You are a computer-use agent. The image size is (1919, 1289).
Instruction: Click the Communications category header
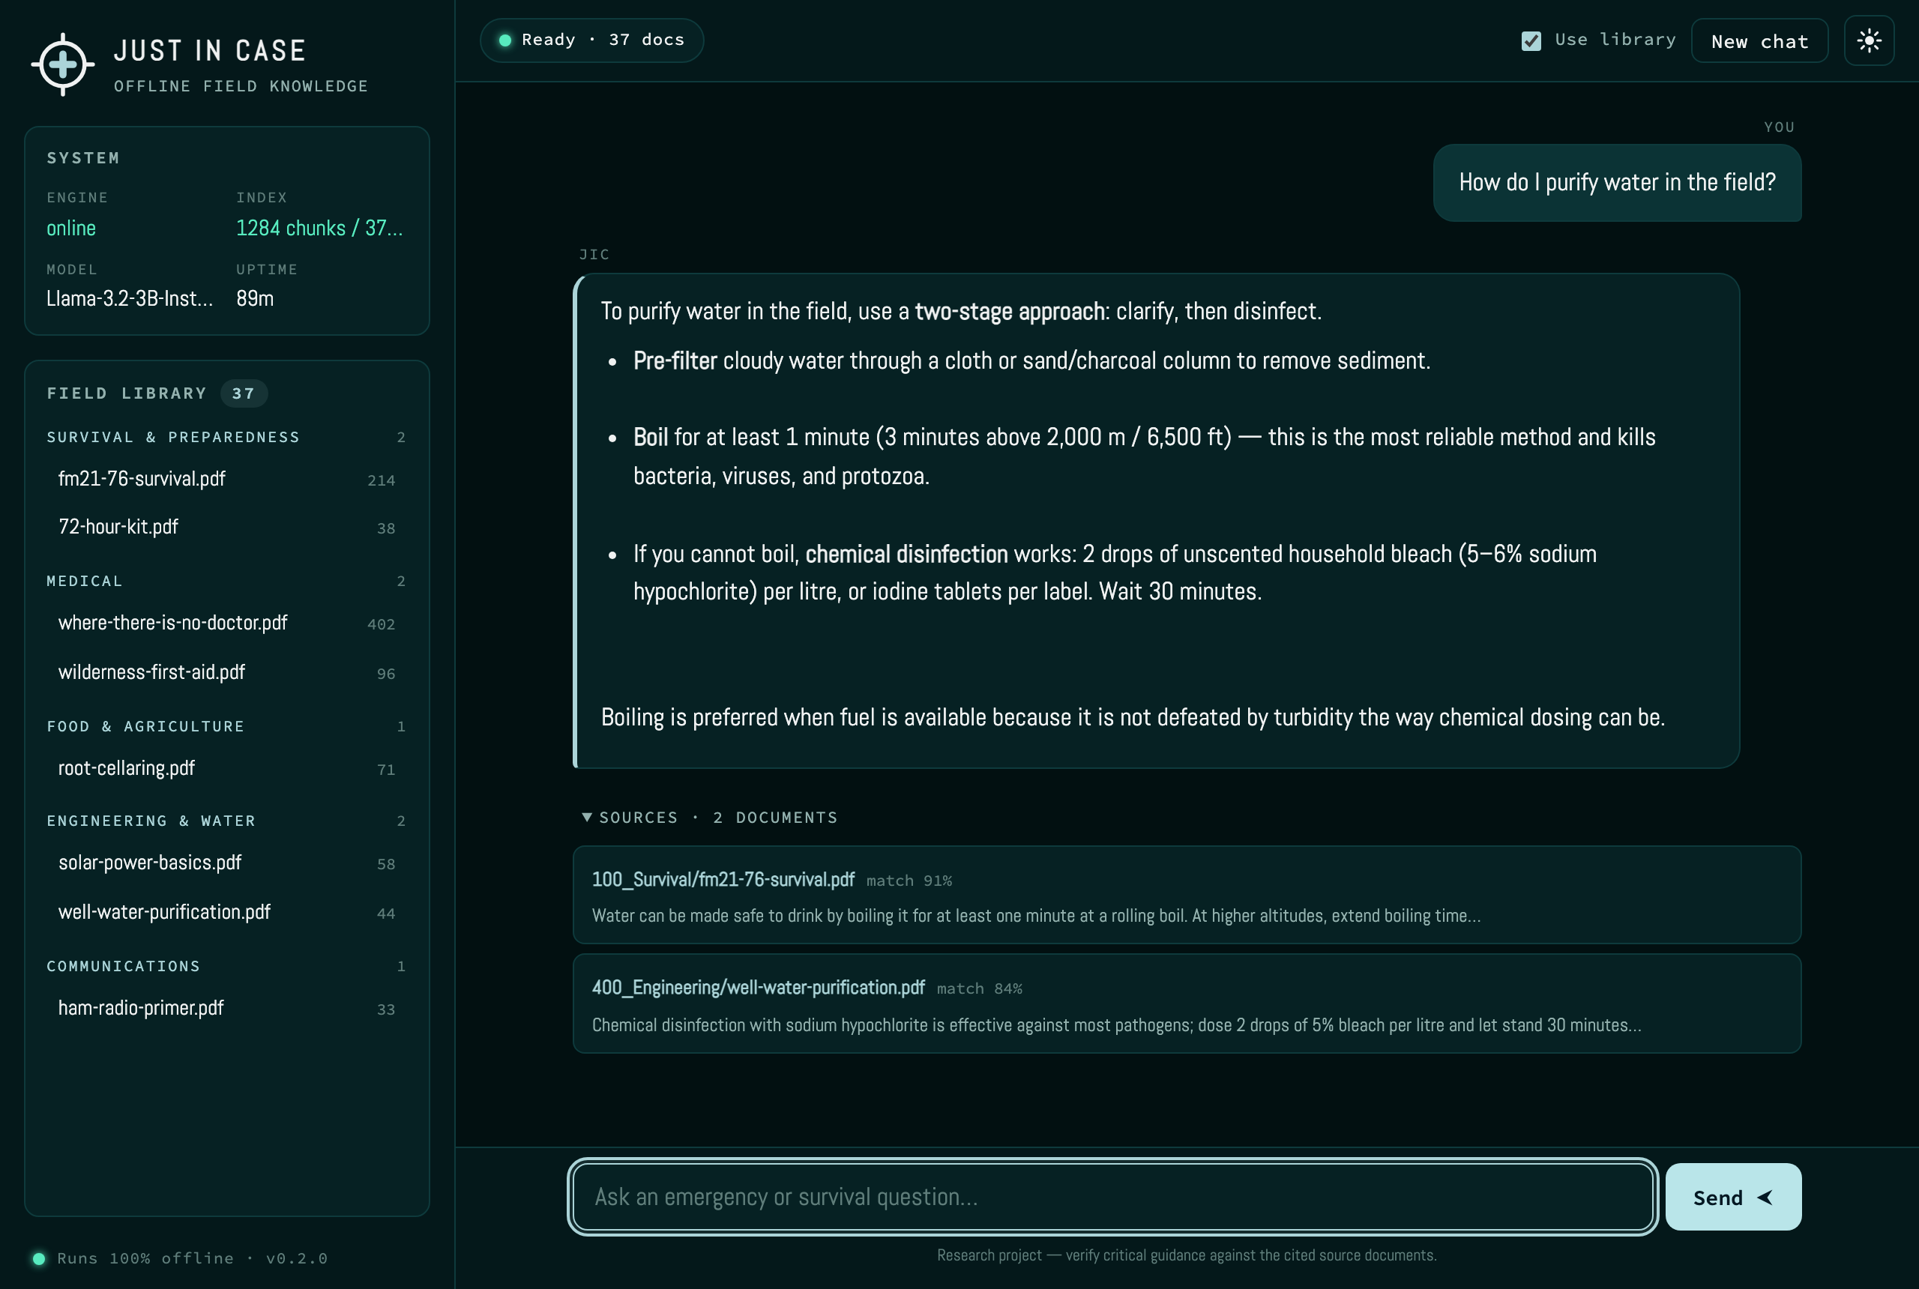tap(227, 967)
